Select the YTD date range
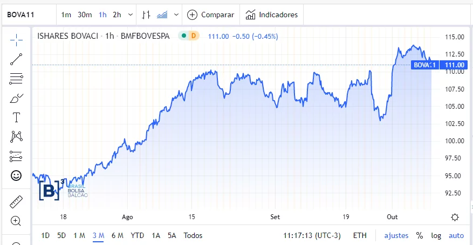This screenshot has height=245, width=473. pyautogui.click(x=137, y=236)
